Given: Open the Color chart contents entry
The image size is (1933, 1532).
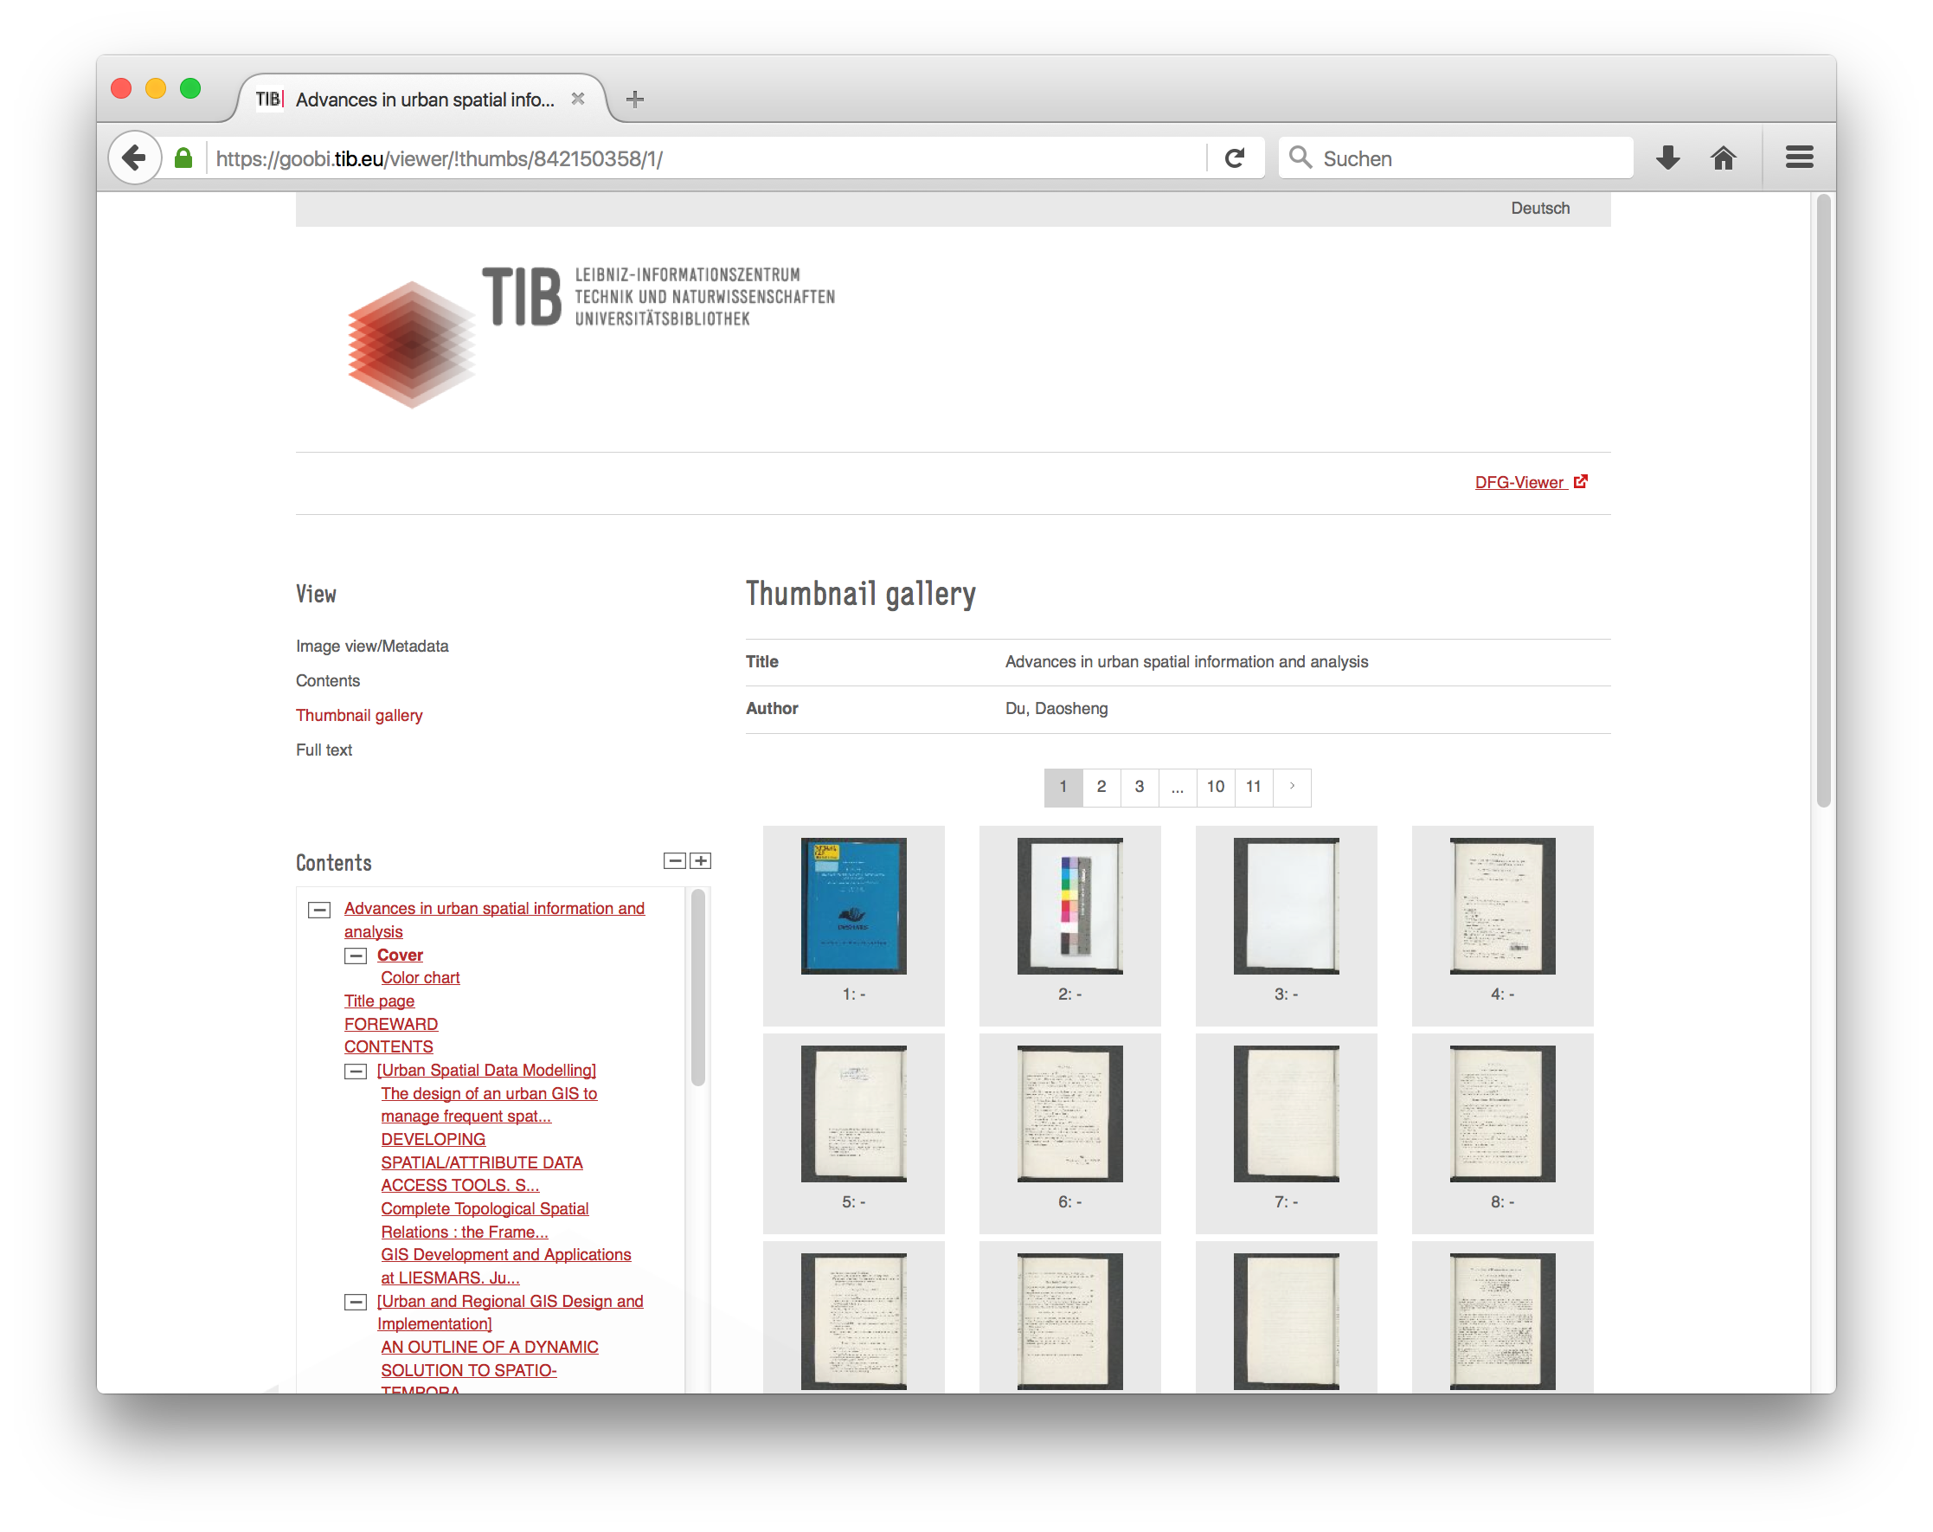Looking at the screenshot, I should [420, 978].
